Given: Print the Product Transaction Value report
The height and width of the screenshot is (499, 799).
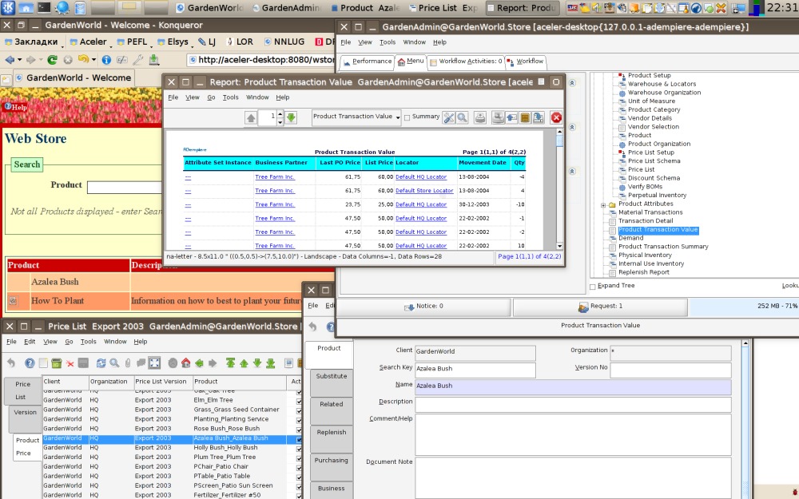Looking at the screenshot, I should 479,117.
